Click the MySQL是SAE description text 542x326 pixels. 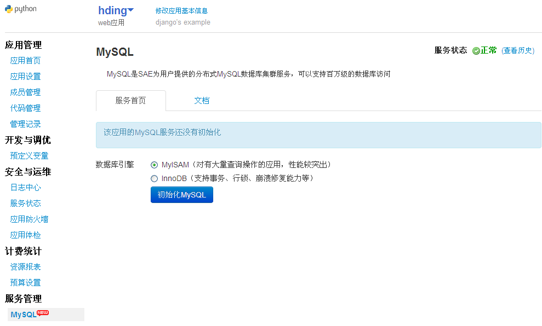point(249,74)
